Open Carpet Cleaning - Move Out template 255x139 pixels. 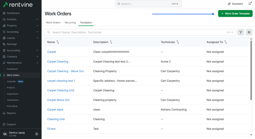point(65,71)
